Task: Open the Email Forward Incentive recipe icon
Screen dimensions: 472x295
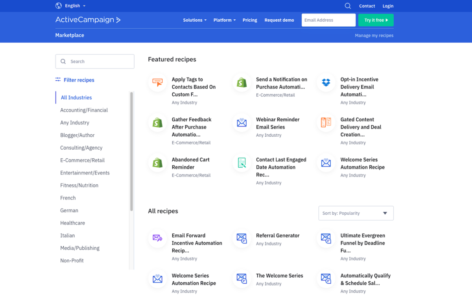Action: coord(157,239)
